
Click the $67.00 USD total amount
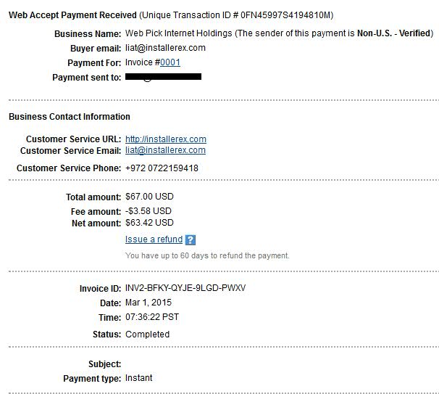149,197
